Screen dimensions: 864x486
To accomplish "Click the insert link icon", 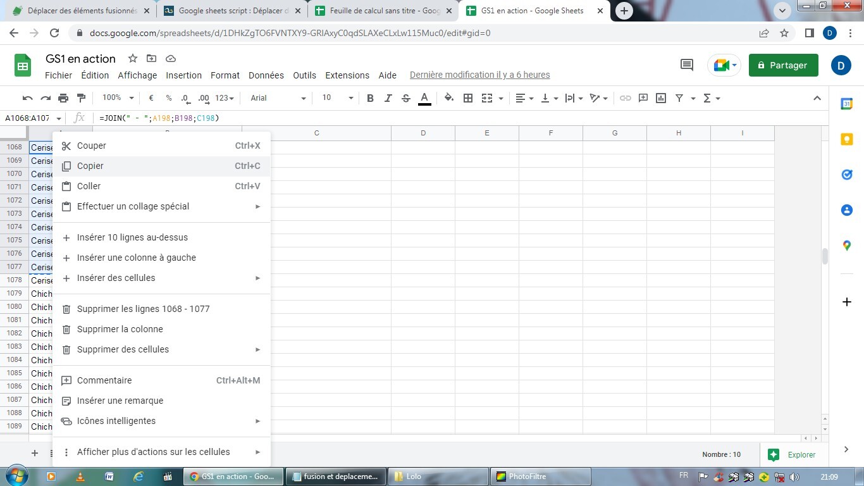I will click(625, 98).
